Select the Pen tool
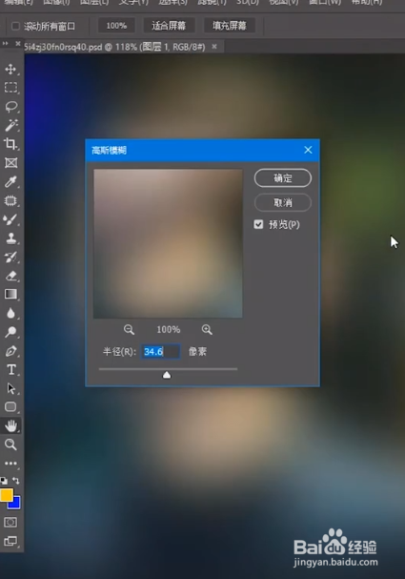 click(10, 350)
